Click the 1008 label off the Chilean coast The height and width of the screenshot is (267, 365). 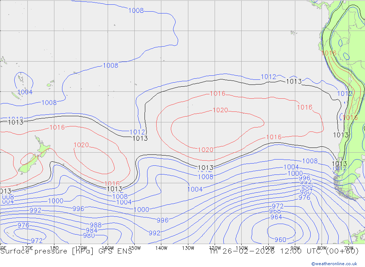coord(310,161)
